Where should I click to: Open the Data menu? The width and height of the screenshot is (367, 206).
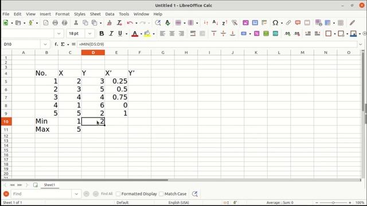pyautogui.click(x=110, y=14)
